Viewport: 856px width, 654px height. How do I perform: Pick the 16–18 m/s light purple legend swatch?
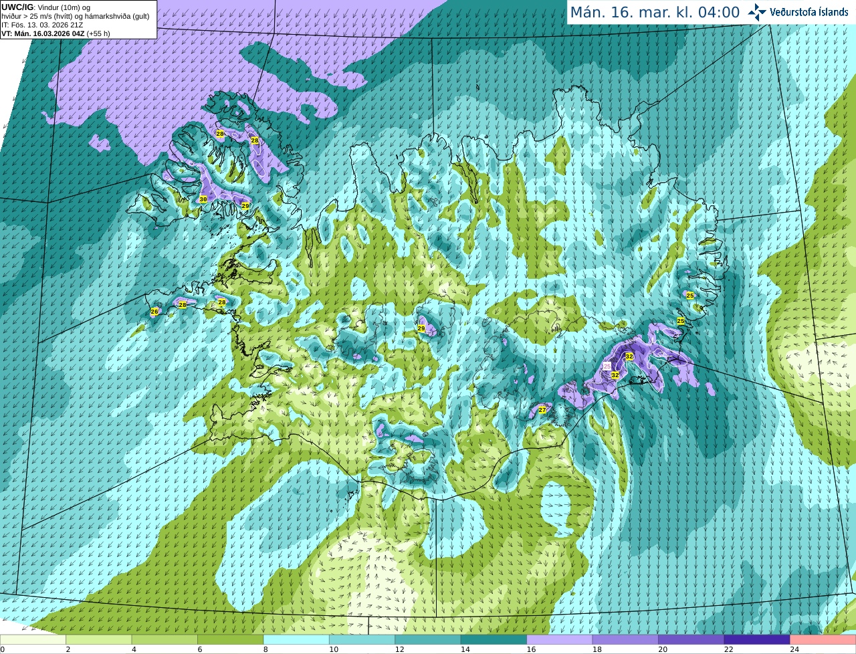click(x=560, y=639)
